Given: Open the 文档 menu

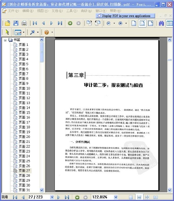Looking at the screenshot, I should coord(57,11).
